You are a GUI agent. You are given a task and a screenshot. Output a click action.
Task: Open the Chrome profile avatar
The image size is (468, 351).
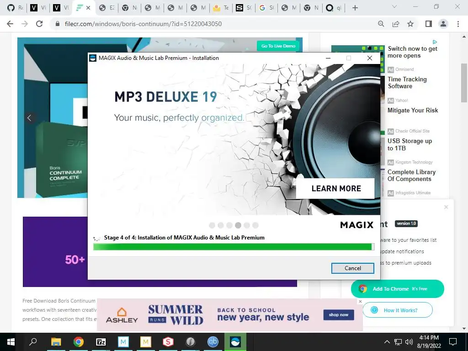click(443, 24)
